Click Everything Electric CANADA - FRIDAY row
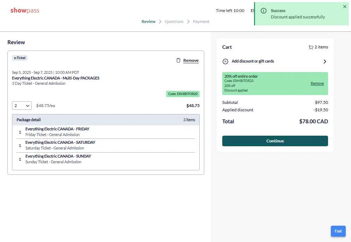The width and height of the screenshot is (351, 242). [x=106, y=132]
